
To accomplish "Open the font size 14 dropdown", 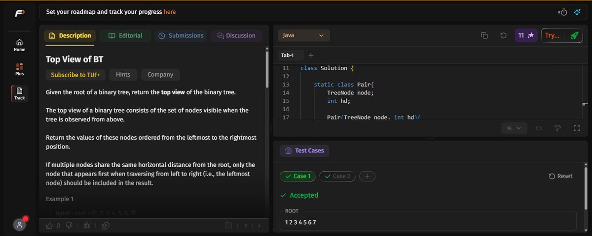I will pyautogui.click(x=515, y=128).
